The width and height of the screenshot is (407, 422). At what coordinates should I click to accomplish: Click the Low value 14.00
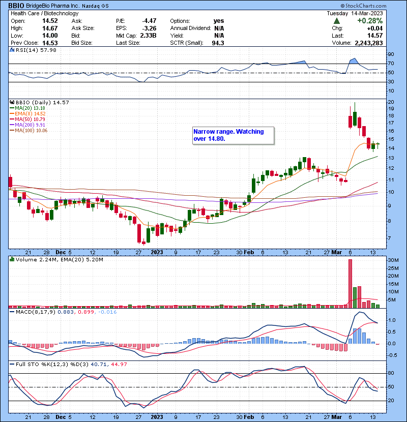pyautogui.click(x=50, y=36)
